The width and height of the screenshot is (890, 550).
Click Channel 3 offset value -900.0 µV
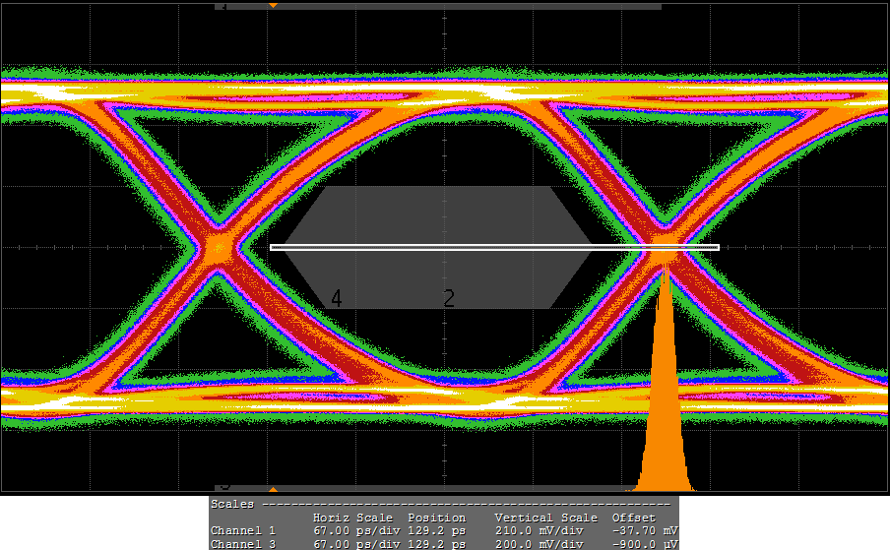[x=645, y=544]
